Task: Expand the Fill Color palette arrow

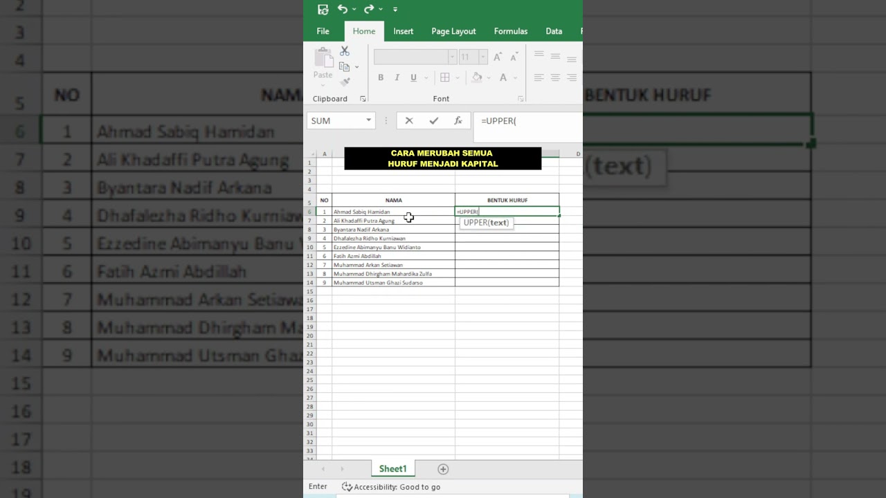Action: (489, 78)
